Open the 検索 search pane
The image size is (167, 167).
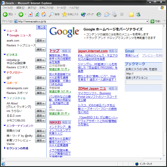[x=54, y=14]
